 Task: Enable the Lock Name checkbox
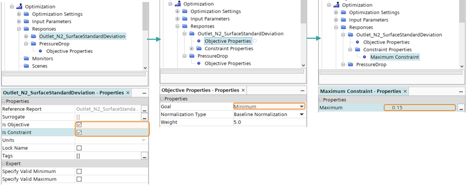coord(79,148)
